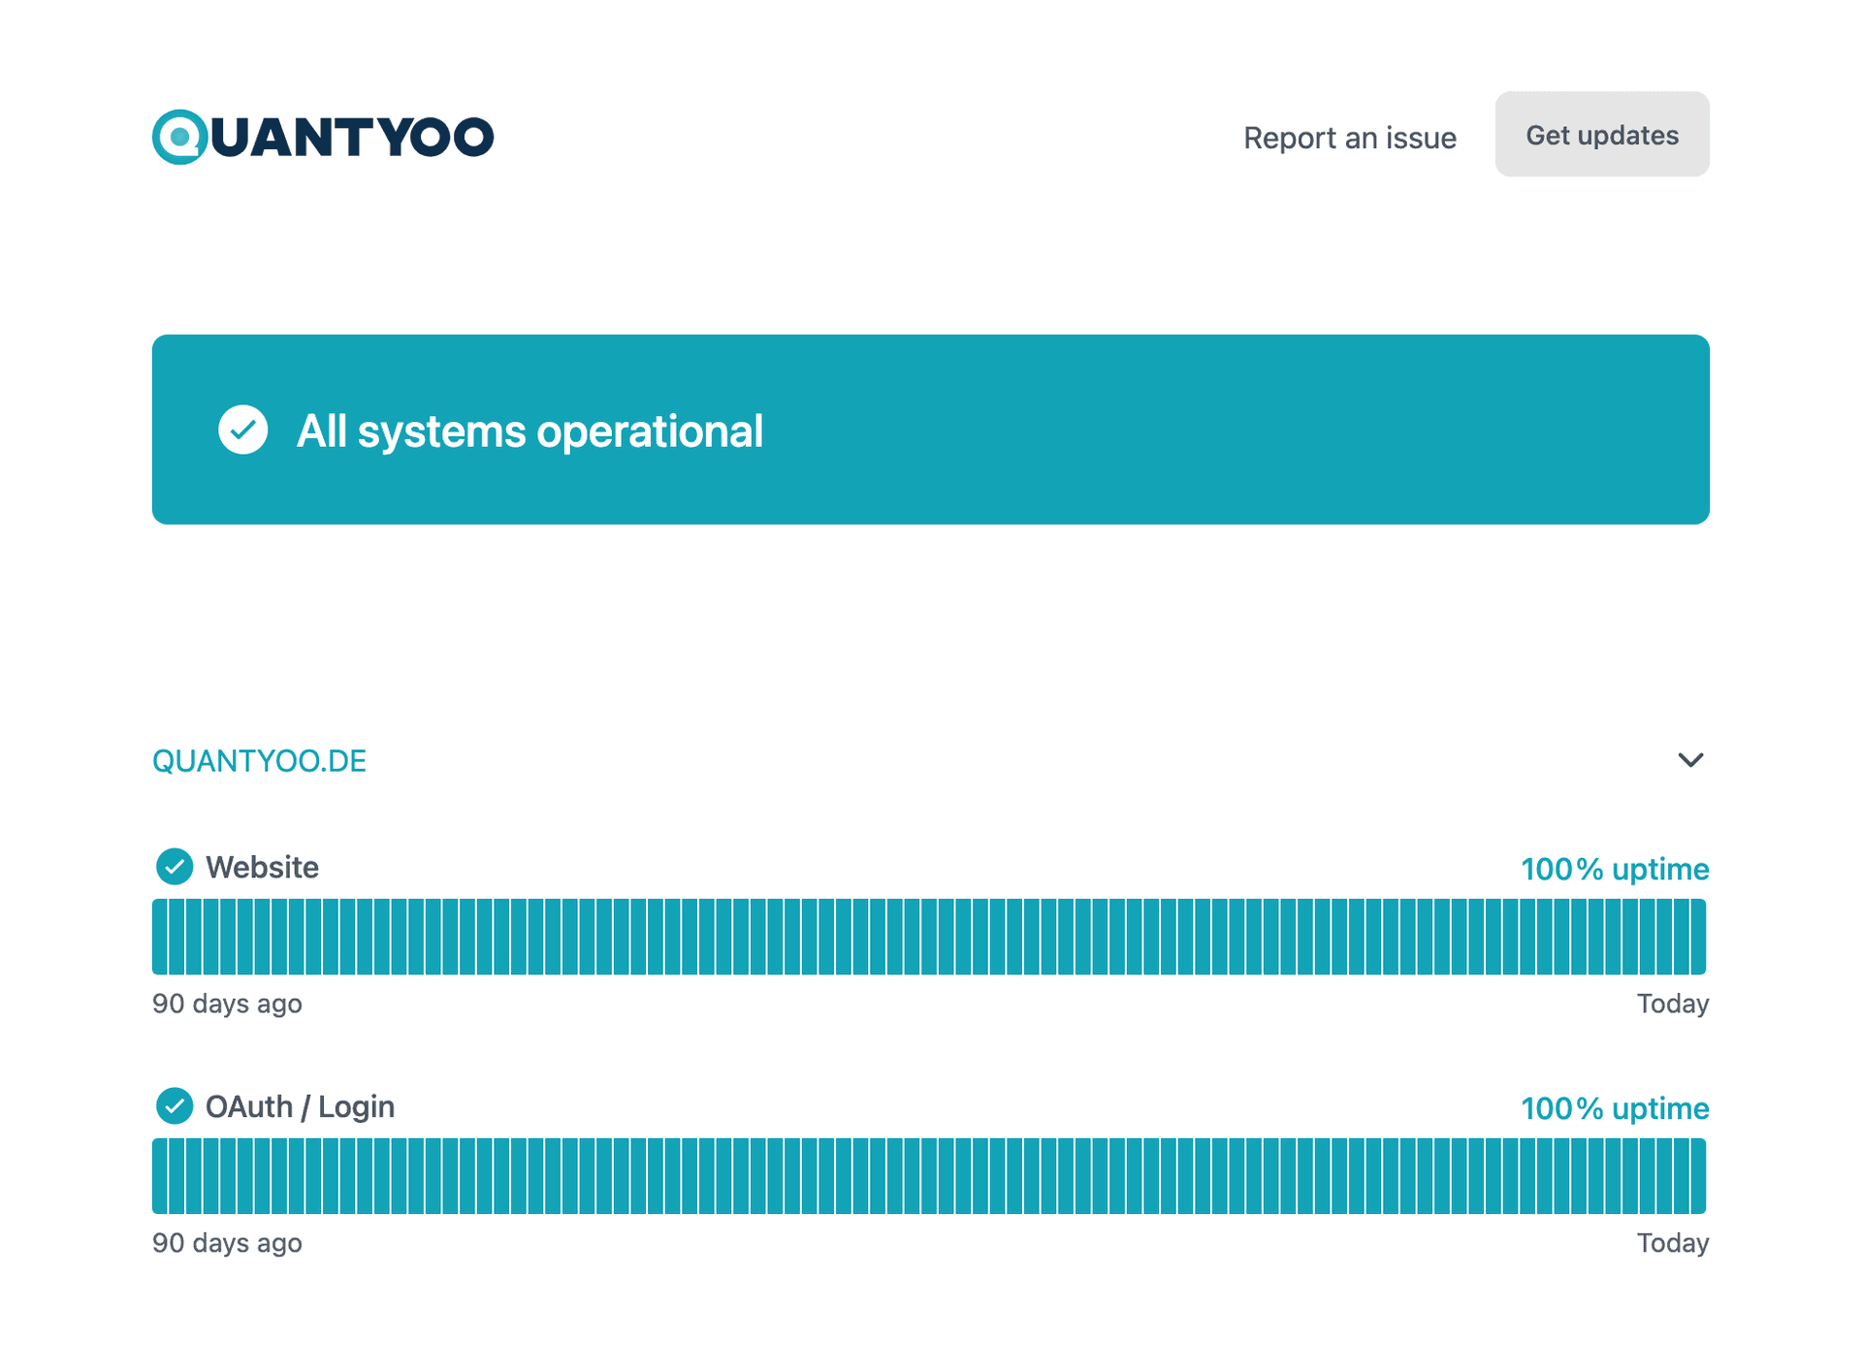This screenshot has width=1862, height=1372.
Task: Click the Website 100% uptime label
Action: tap(1615, 869)
